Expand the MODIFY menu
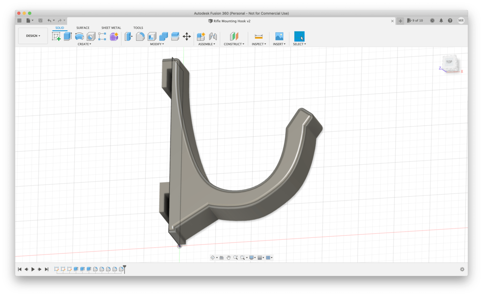The image size is (483, 296). [x=157, y=44]
